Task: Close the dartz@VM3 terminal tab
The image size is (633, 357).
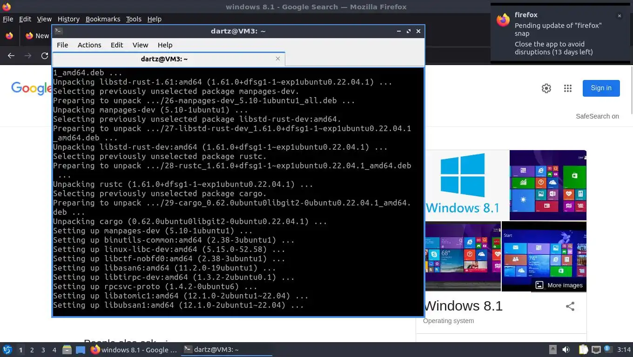Action: pos(278,59)
